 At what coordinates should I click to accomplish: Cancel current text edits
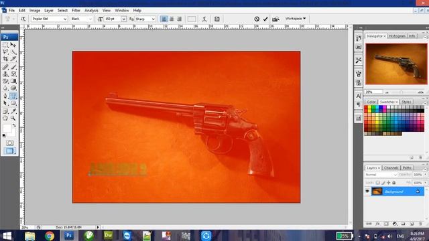(x=257, y=19)
